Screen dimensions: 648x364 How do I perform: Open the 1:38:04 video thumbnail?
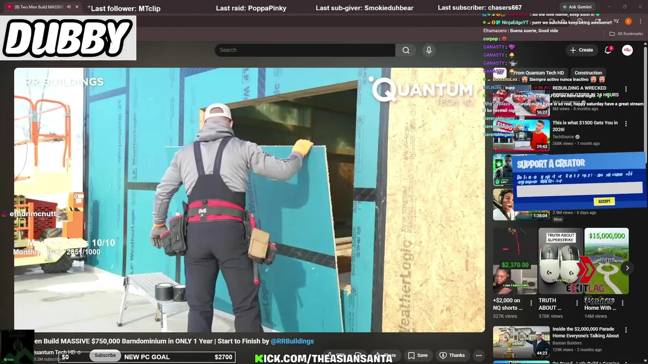tap(521, 204)
